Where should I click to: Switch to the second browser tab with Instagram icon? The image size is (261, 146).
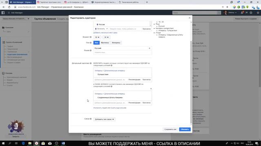49,2
